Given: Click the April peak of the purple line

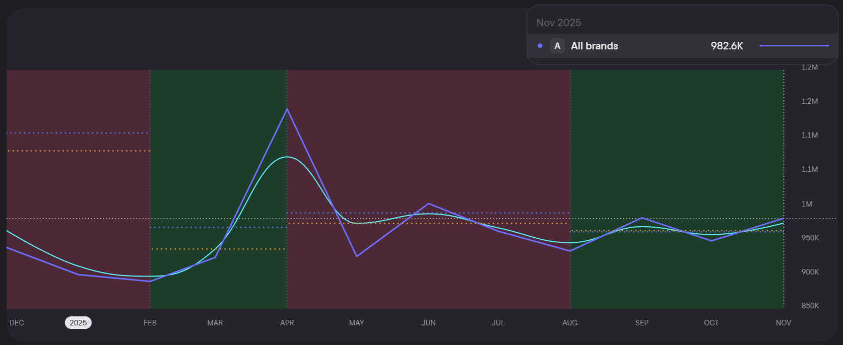Looking at the screenshot, I should pyautogui.click(x=287, y=109).
